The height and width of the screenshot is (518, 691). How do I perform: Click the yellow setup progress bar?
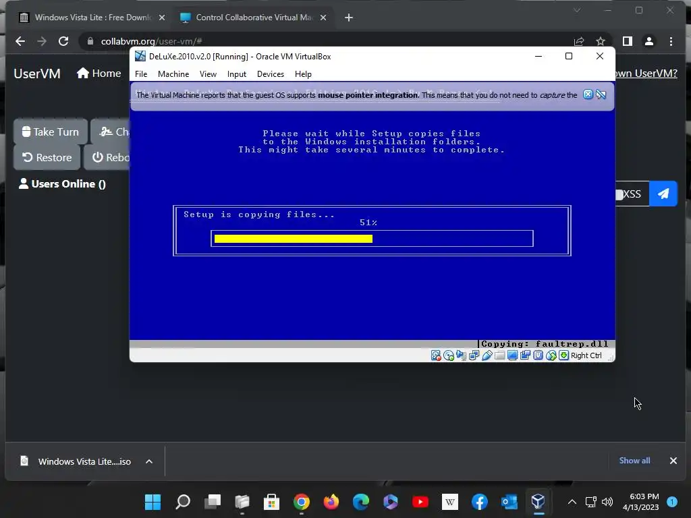[294, 238]
